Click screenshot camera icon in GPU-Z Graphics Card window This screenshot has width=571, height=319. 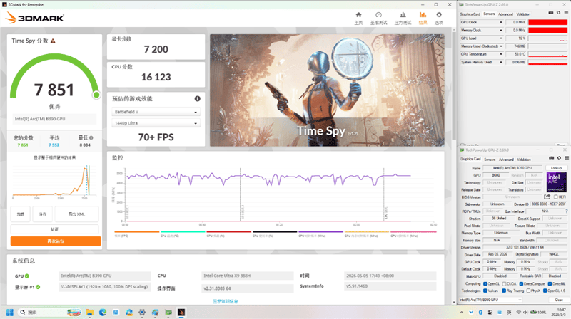click(551, 158)
